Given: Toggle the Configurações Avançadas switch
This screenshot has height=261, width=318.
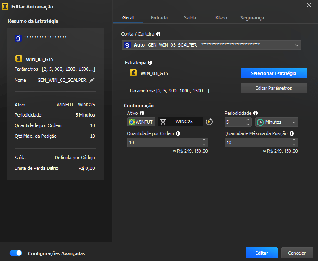Looking at the screenshot, I should coord(16,253).
